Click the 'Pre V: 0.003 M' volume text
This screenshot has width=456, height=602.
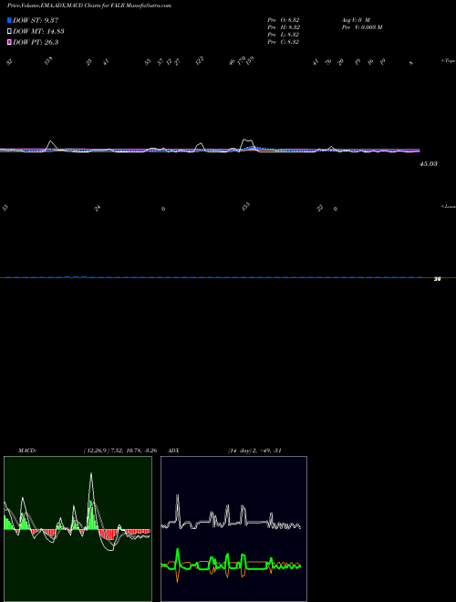click(362, 27)
